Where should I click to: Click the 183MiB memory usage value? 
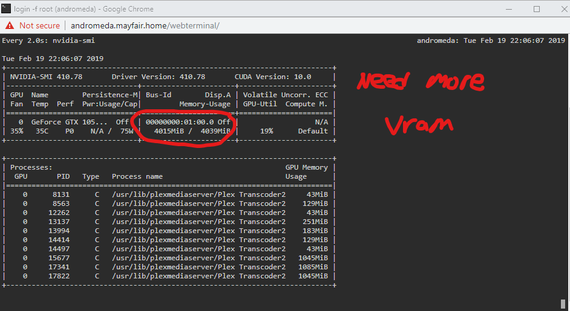315,231
